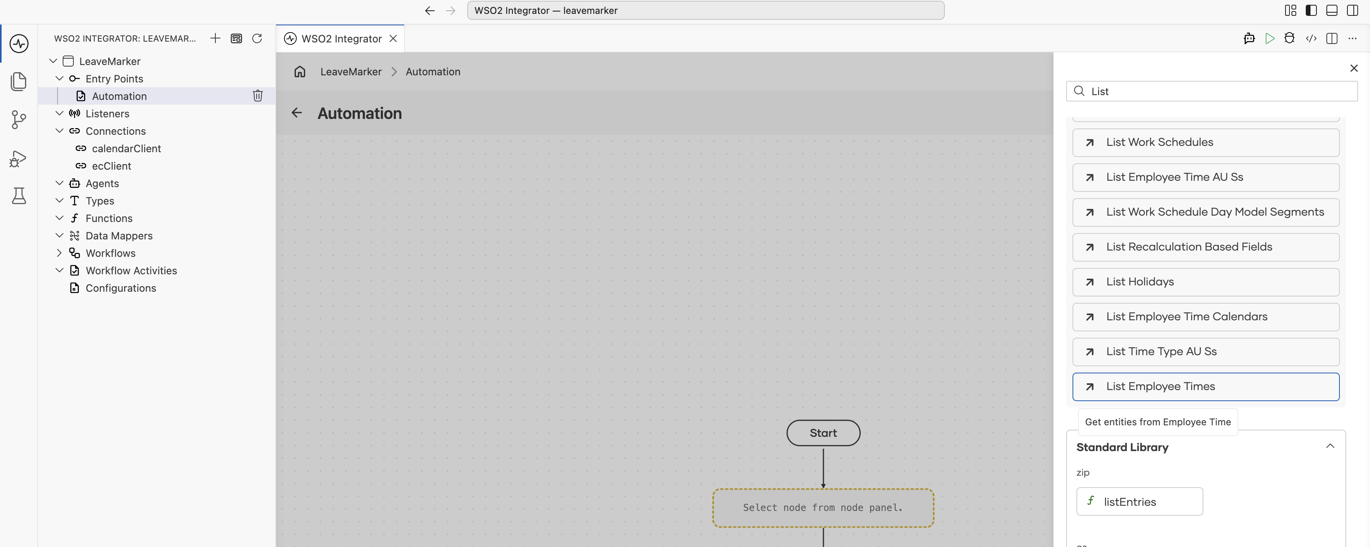Split the editor with split icon
This screenshot has width=1370, height=547.
tap(1332, 38)
